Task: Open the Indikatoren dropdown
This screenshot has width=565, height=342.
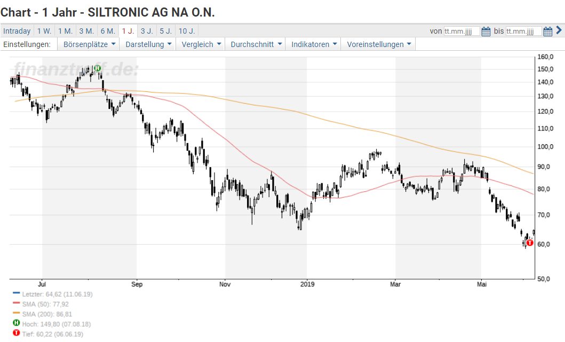Action: (x=314, y=44)
